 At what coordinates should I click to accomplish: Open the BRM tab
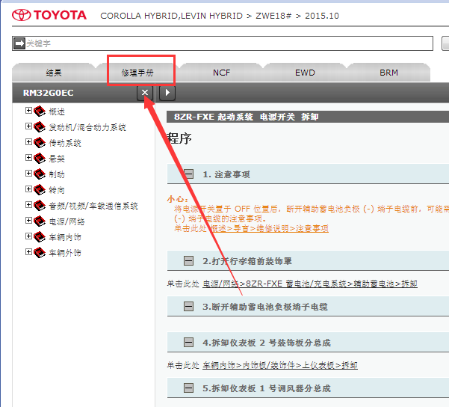tap(388, 73)
